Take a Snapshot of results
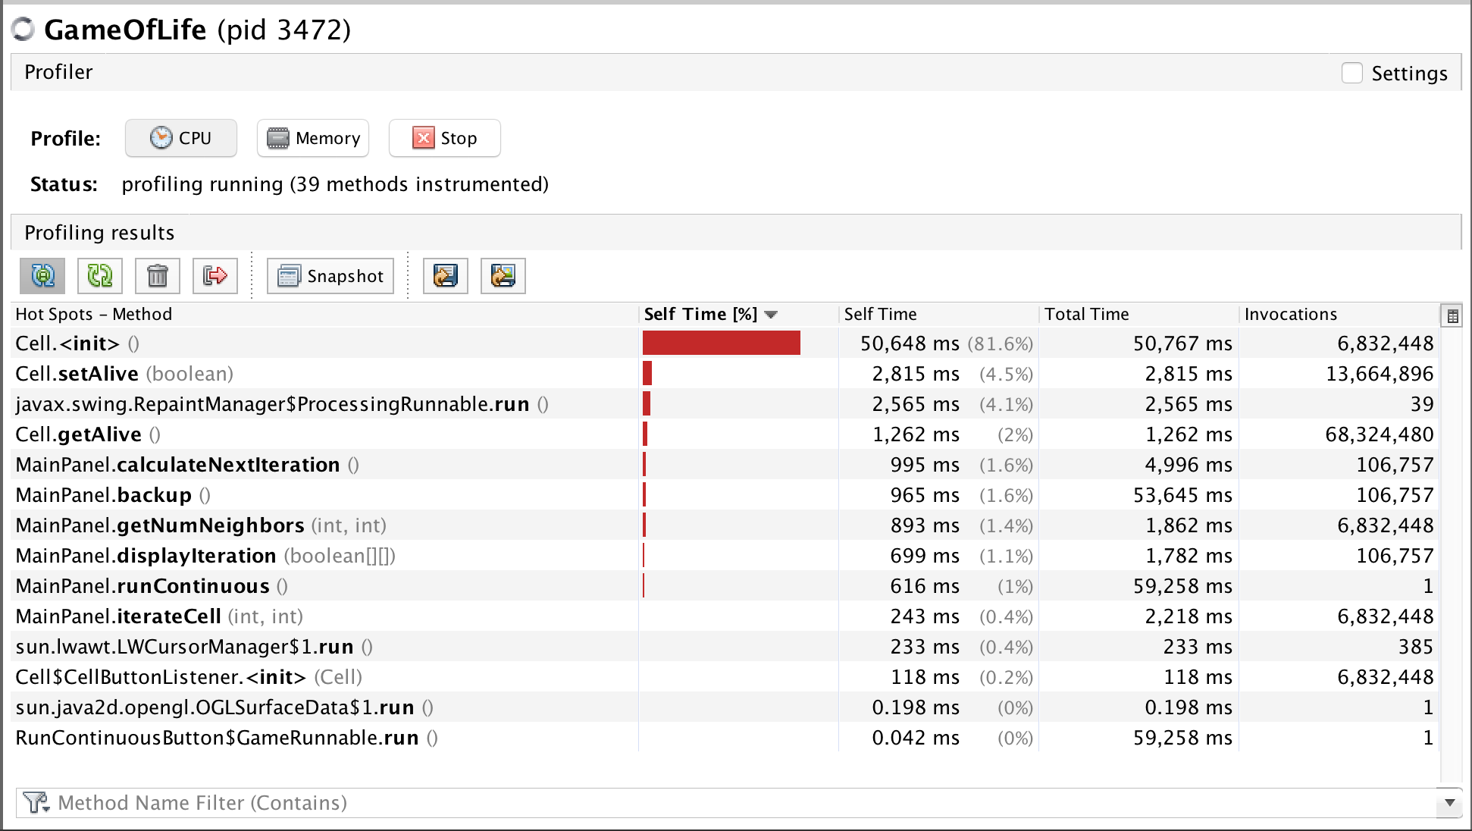Viewport: 1472px width, 831px height. (330, 276)
